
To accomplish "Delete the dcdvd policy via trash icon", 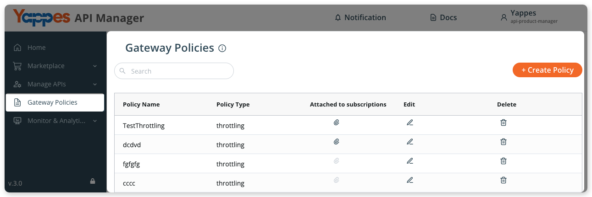I will coord(503,142).
